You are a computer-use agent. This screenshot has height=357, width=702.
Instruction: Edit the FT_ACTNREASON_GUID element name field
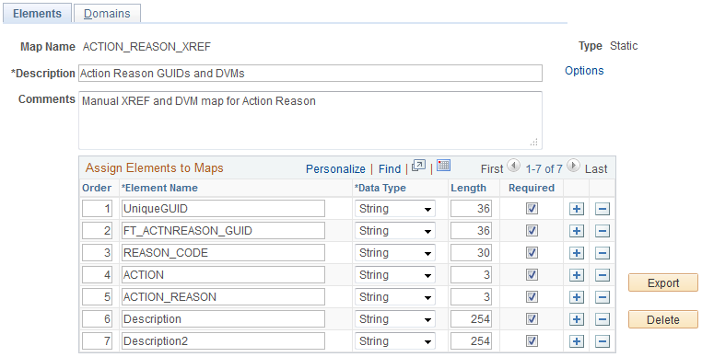pos(223,230)
